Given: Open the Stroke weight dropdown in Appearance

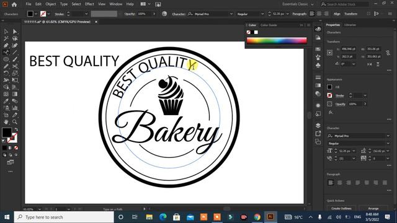Looking at the screenshot, I should click(x=365, y=95).
